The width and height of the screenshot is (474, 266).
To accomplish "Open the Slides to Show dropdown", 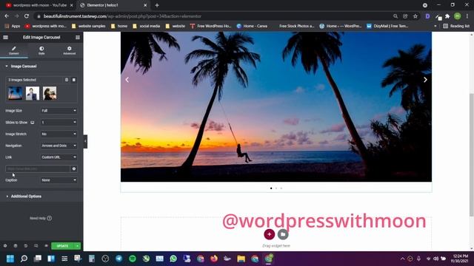I will pos(59,123).
